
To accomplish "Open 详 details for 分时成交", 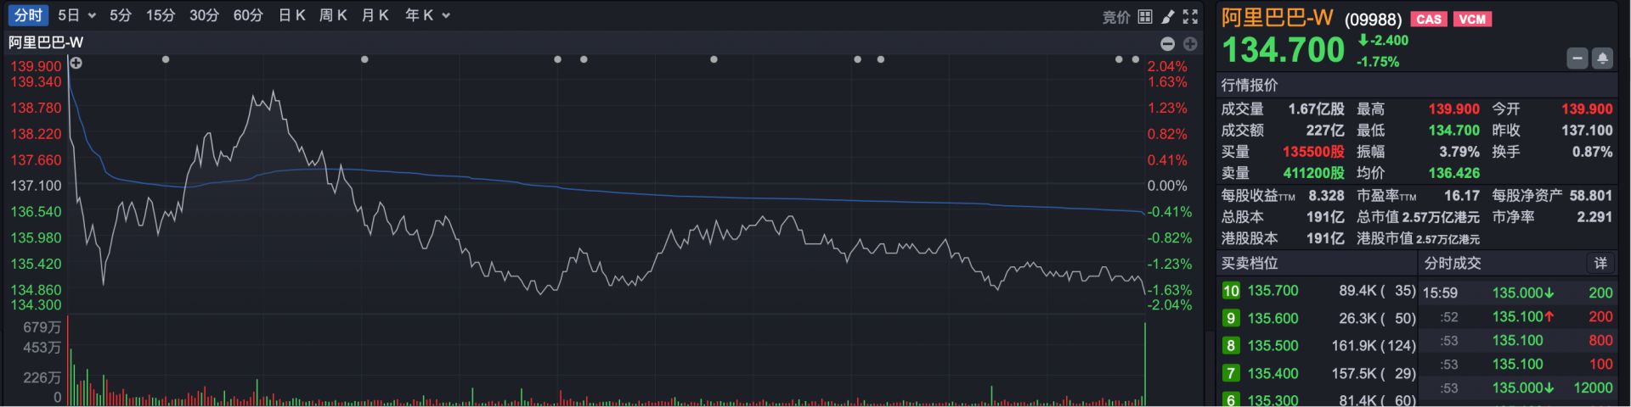I will coord(1600,263).
